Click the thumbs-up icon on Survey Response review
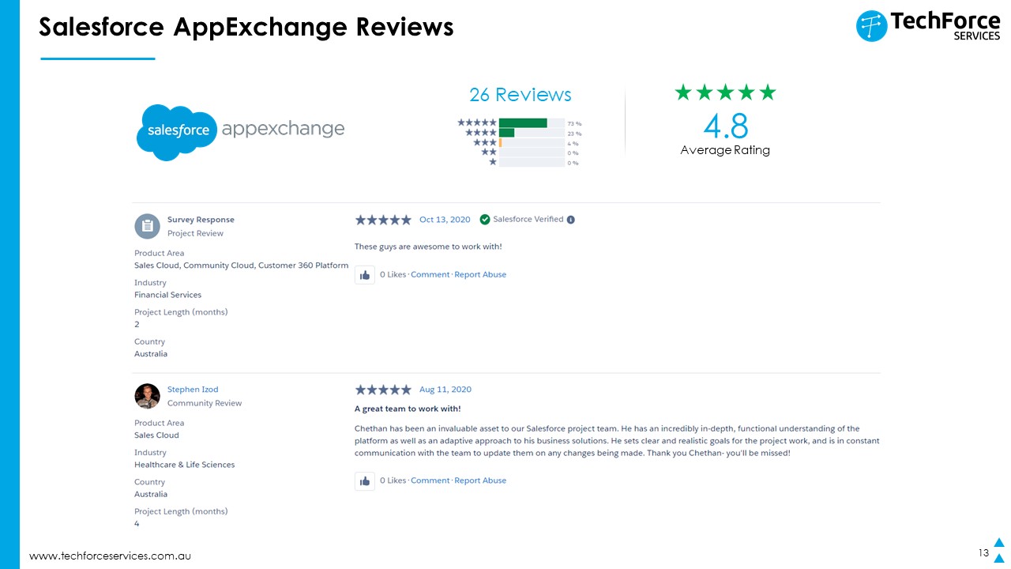The width and height of the screenshot is (1011, 569). tap(365, 275)
